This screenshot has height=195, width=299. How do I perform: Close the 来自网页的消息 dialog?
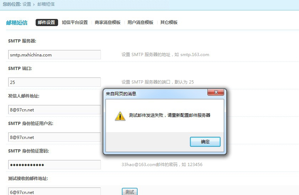(x=216, y=92)
